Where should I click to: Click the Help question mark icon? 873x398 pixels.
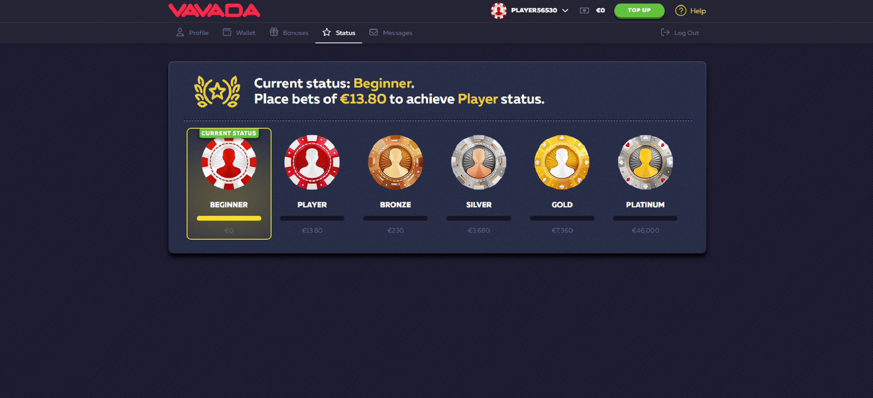click(681, 11)
